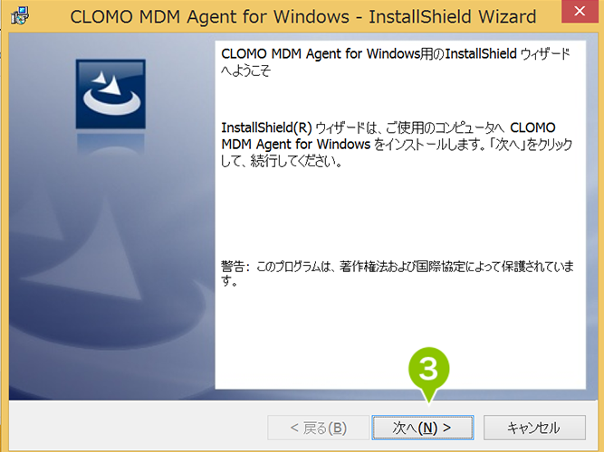Select the InstallShield(R) ウィザードは description paragraph
Viewport: 604px width, 452px height.
tap(397, 145)
